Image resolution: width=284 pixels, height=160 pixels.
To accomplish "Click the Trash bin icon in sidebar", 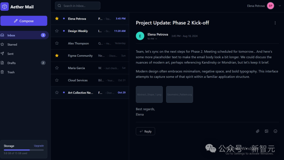I will 2,72.
